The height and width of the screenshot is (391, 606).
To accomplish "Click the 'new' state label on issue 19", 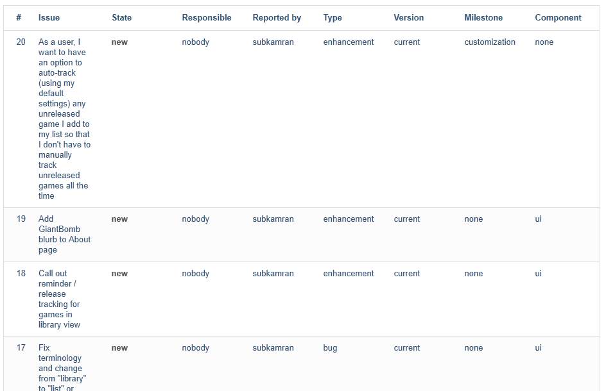I will (119, 219).
